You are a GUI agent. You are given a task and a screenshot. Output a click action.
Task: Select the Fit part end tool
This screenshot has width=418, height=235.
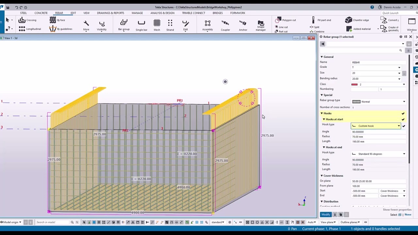(321, 20)
